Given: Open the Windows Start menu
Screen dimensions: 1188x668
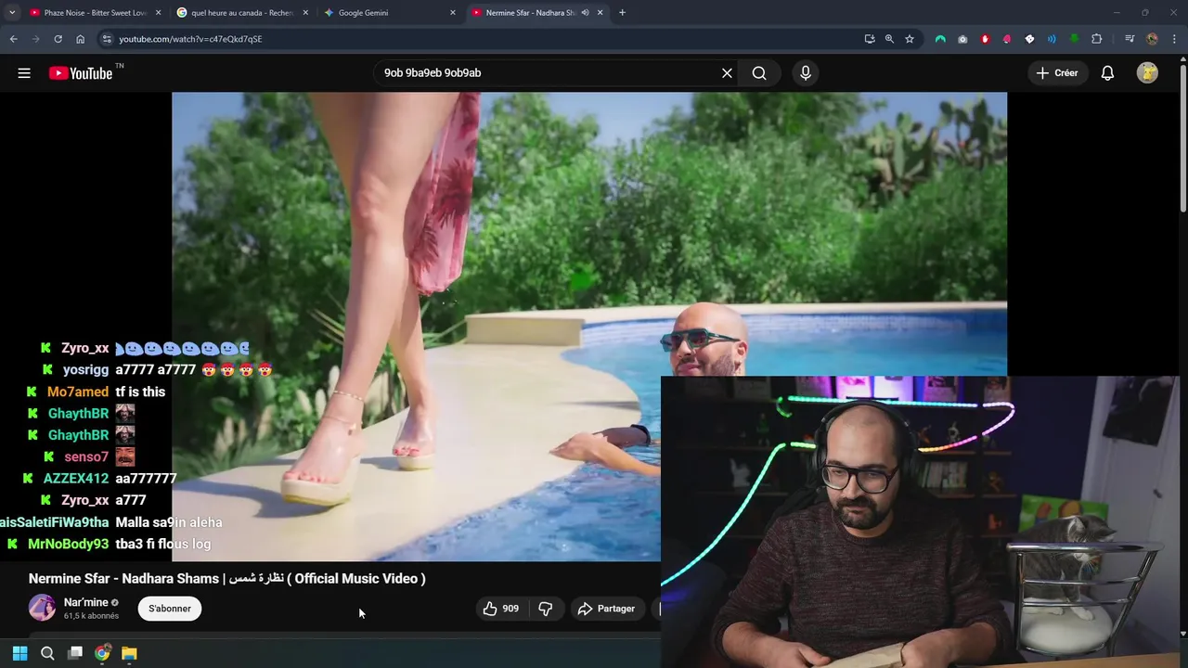Looking at the screenshot, I should click(x=19, y=653).
